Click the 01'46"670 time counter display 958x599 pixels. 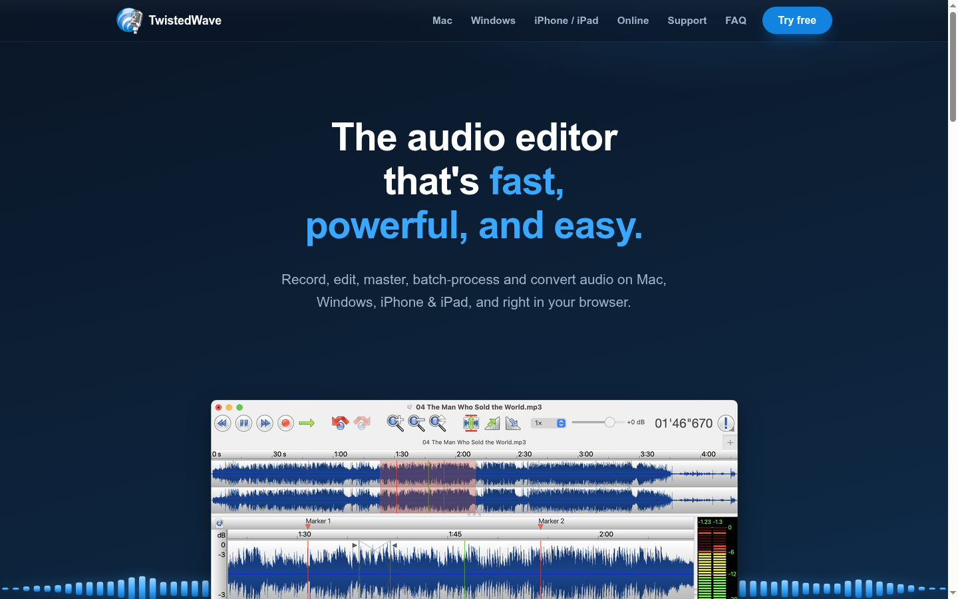click(683, 423)
